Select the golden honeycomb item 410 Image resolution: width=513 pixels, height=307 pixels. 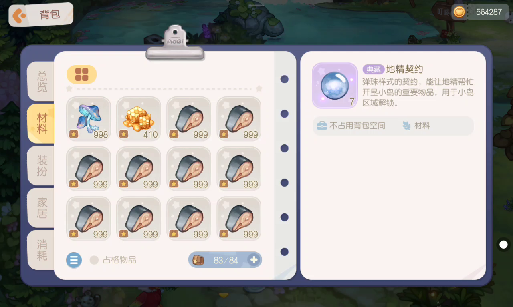139,118
